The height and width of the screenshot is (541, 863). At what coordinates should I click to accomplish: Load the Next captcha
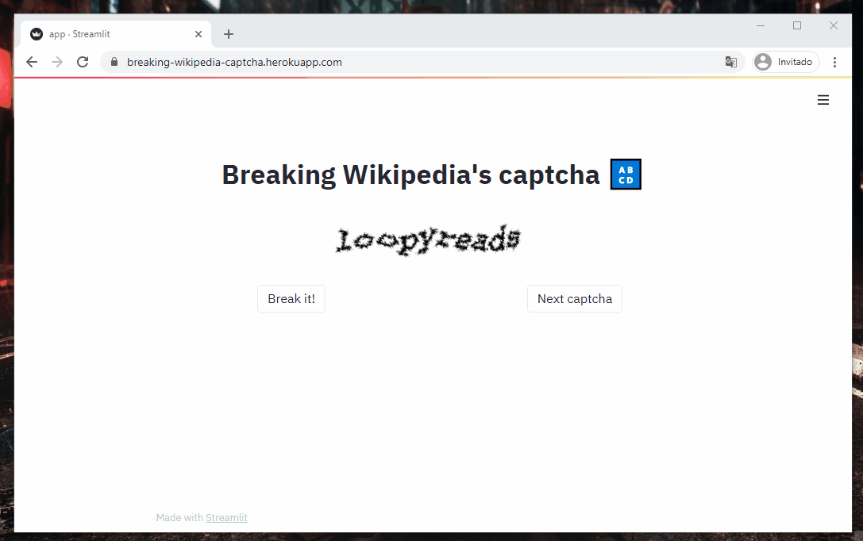click(575, 298)
